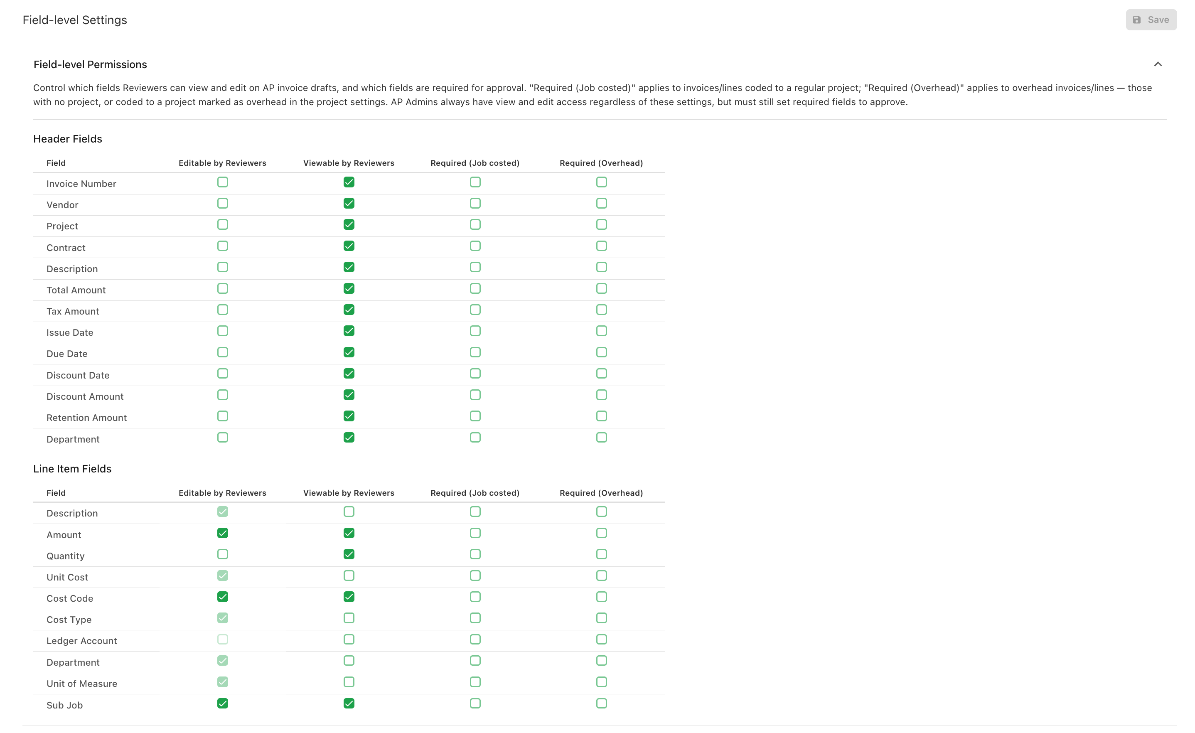1195x733 pixels.
Task: Uncheck Editable by Reviewers for Sub Job
Action: point(223,703)
